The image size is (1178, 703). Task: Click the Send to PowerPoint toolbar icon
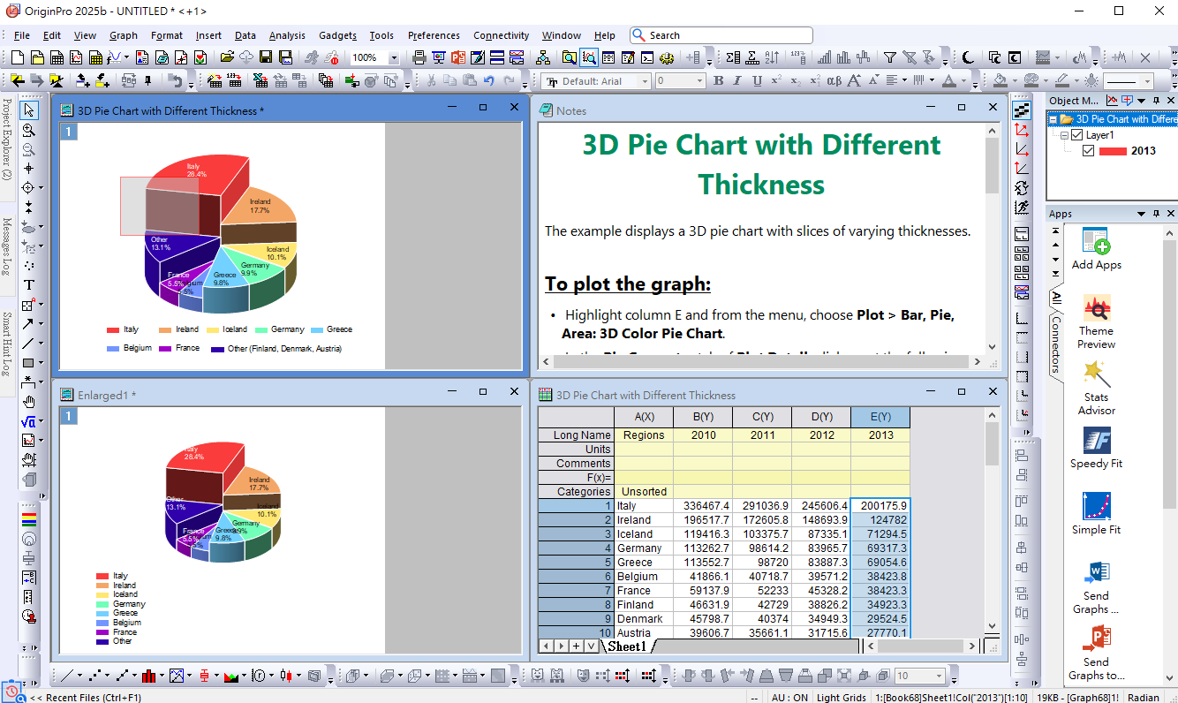(x=458, y=58)
